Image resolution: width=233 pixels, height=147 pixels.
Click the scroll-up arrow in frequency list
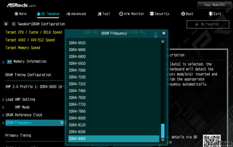pos(163,42)
